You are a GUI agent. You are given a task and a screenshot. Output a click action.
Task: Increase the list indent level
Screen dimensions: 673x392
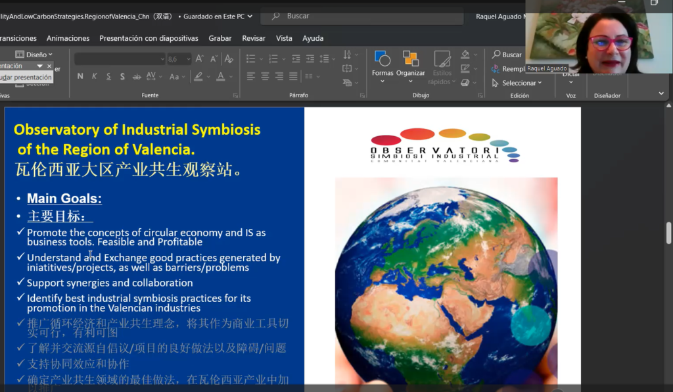click(311, 59)
